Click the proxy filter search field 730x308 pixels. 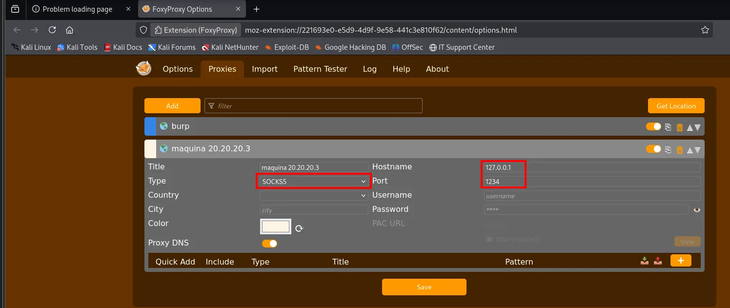(x=313, y=106)
